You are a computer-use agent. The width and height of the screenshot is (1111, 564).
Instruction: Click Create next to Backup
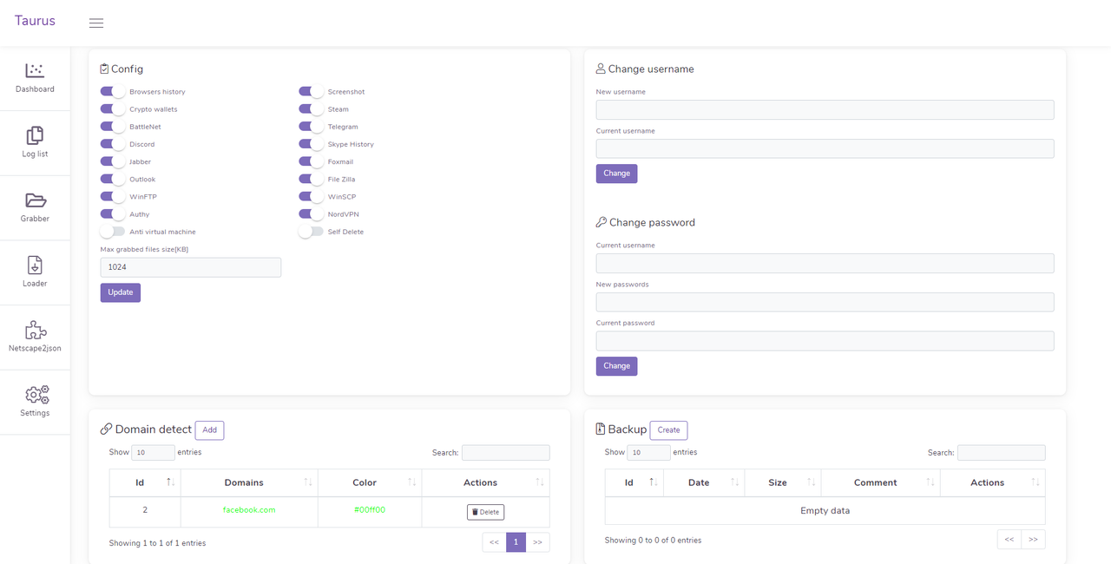pyautogui.click(x=668, y=430)
